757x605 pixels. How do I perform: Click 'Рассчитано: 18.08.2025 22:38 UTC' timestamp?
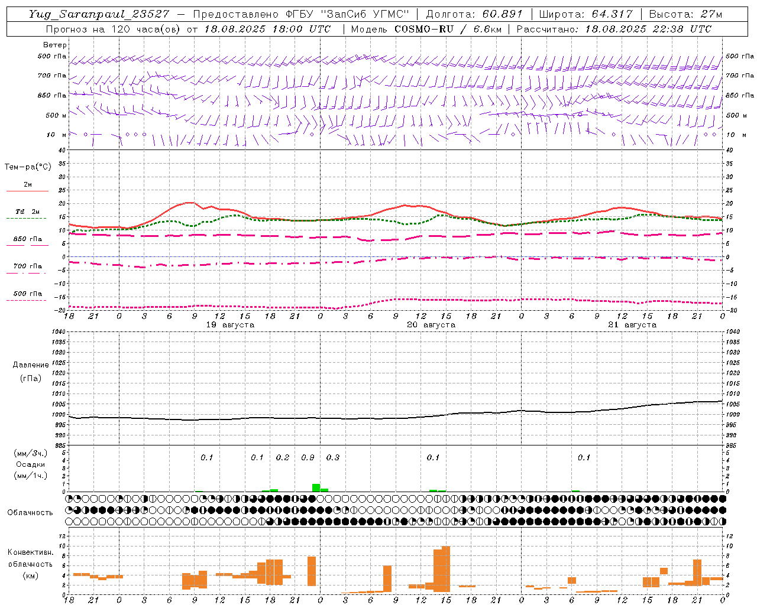tap(614, 29)
